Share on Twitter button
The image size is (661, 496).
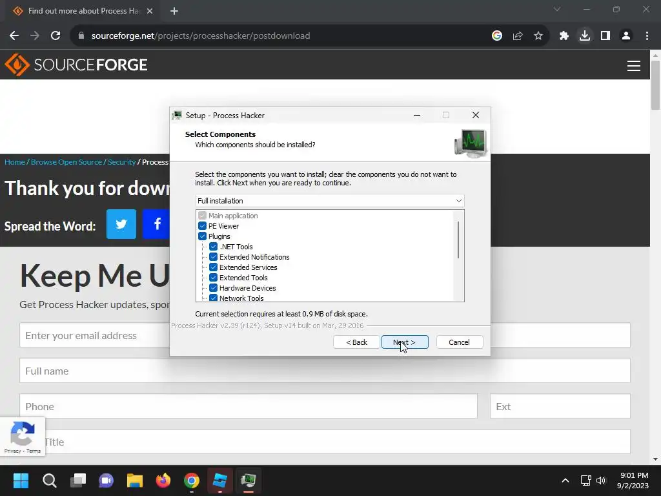pos(121,224)
